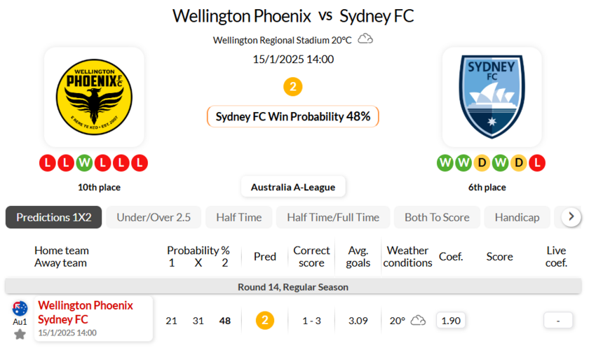
Task: Switch to the Under/Over 2.5 tab
Action: coord(154,217)
